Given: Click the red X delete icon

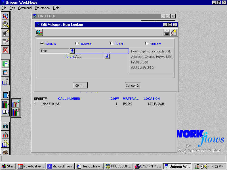Looking at the screenshot, I should click(5, 50).
